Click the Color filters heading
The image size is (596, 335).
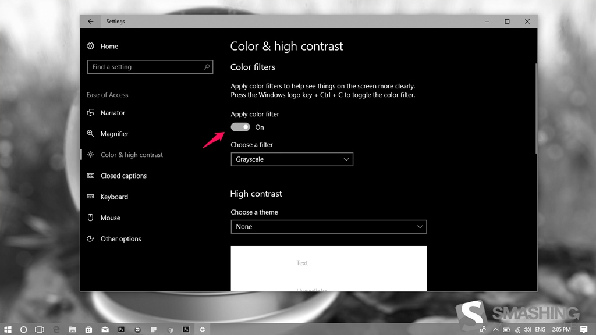tap(253, 67)
